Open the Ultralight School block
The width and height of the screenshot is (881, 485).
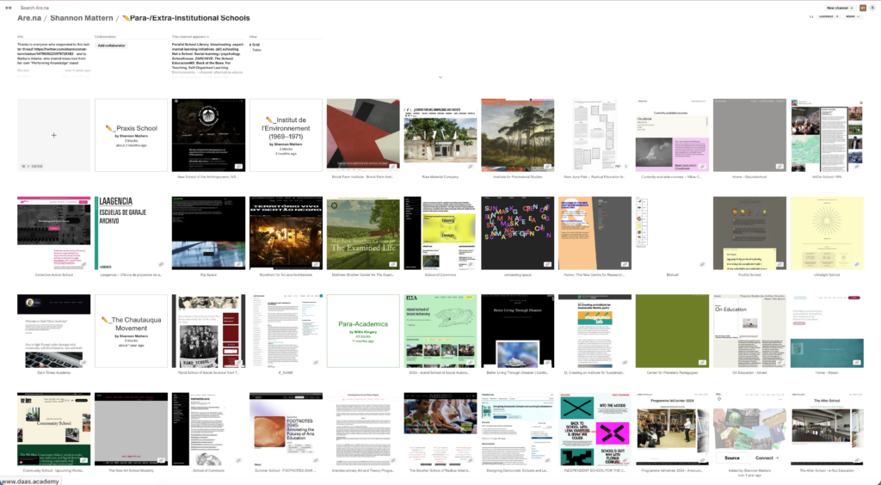[827, 233]
